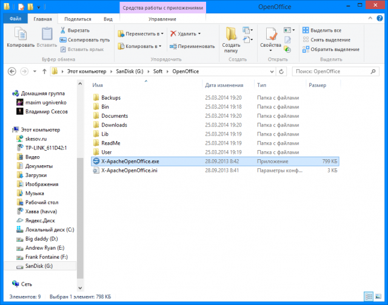Click Обратить выделение (Invert selection)
The image size is (388, 305).
click(331, 49)
